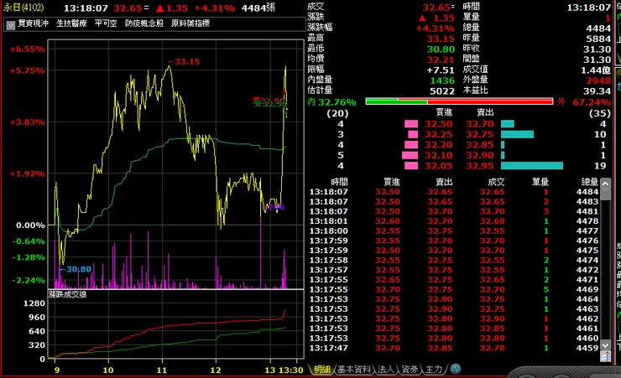Viewport: 621px width, 378px height.
Task: Click the 振幅 value +7.51
Action: [441, 70]
